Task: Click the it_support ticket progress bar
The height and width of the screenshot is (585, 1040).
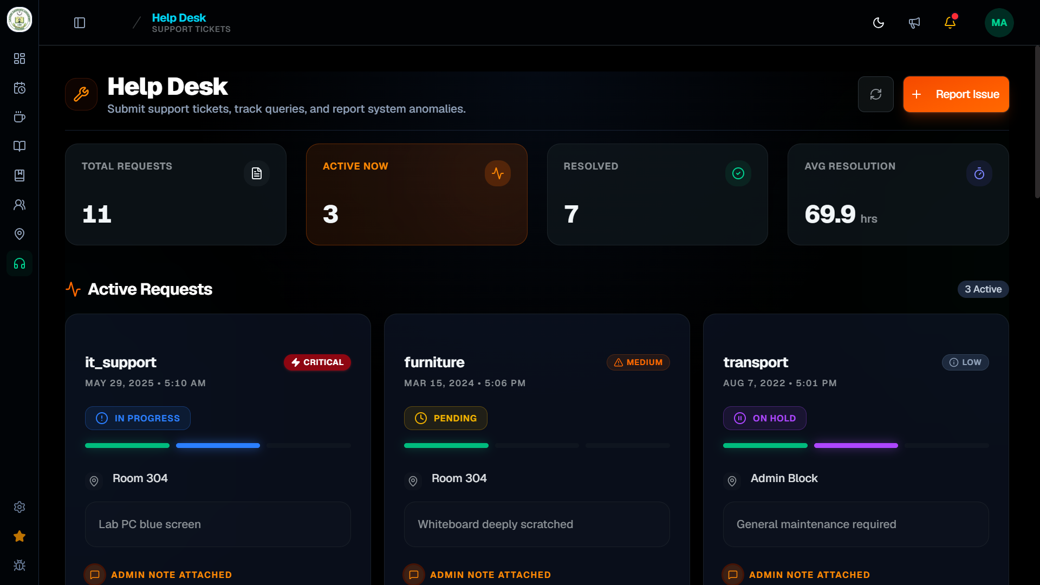Action: pos(218,446)
